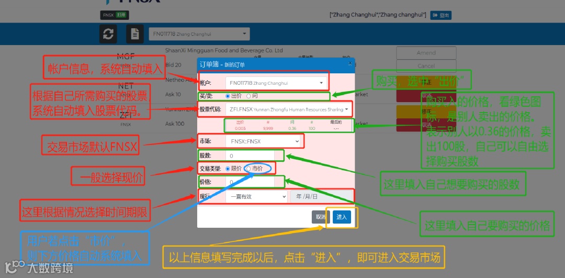Expand the top FN011718 account selector
The height and width of the screenshot is (278, 565).
(x=199, y=34)
